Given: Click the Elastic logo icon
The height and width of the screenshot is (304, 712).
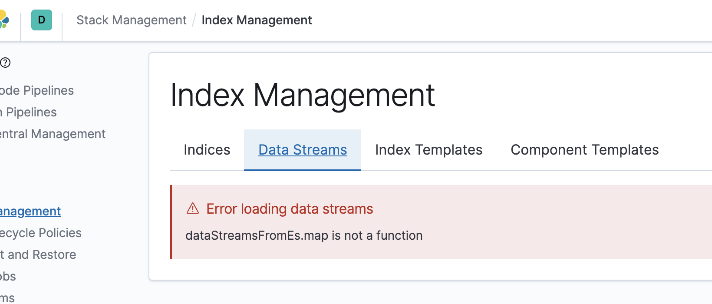Looking at the screenshot, I should tap(4, 20).
